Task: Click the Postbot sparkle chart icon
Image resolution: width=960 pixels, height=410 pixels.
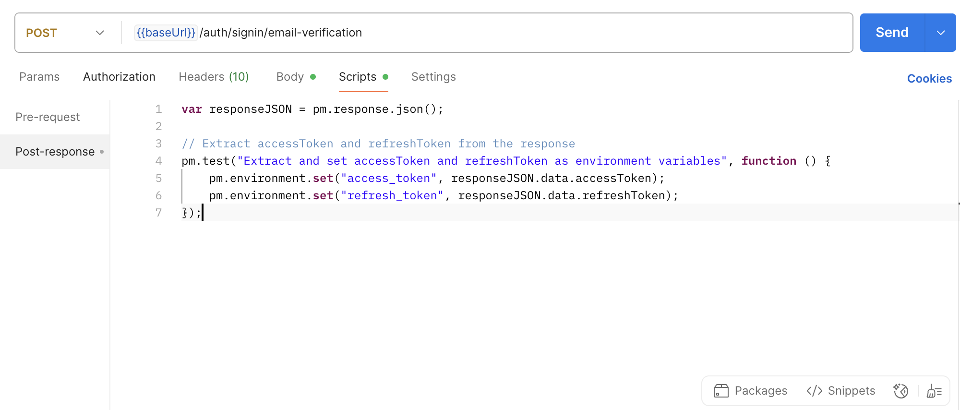Action: click(x=901, y=391)
